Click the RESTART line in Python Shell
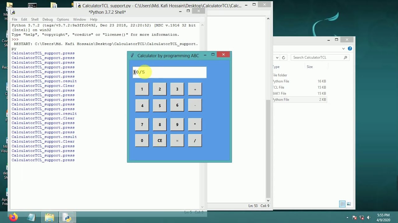 pos(104,46)
